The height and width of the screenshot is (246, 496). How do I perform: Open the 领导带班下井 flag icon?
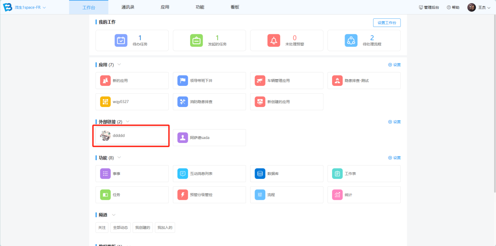click(x=183, y=80)
